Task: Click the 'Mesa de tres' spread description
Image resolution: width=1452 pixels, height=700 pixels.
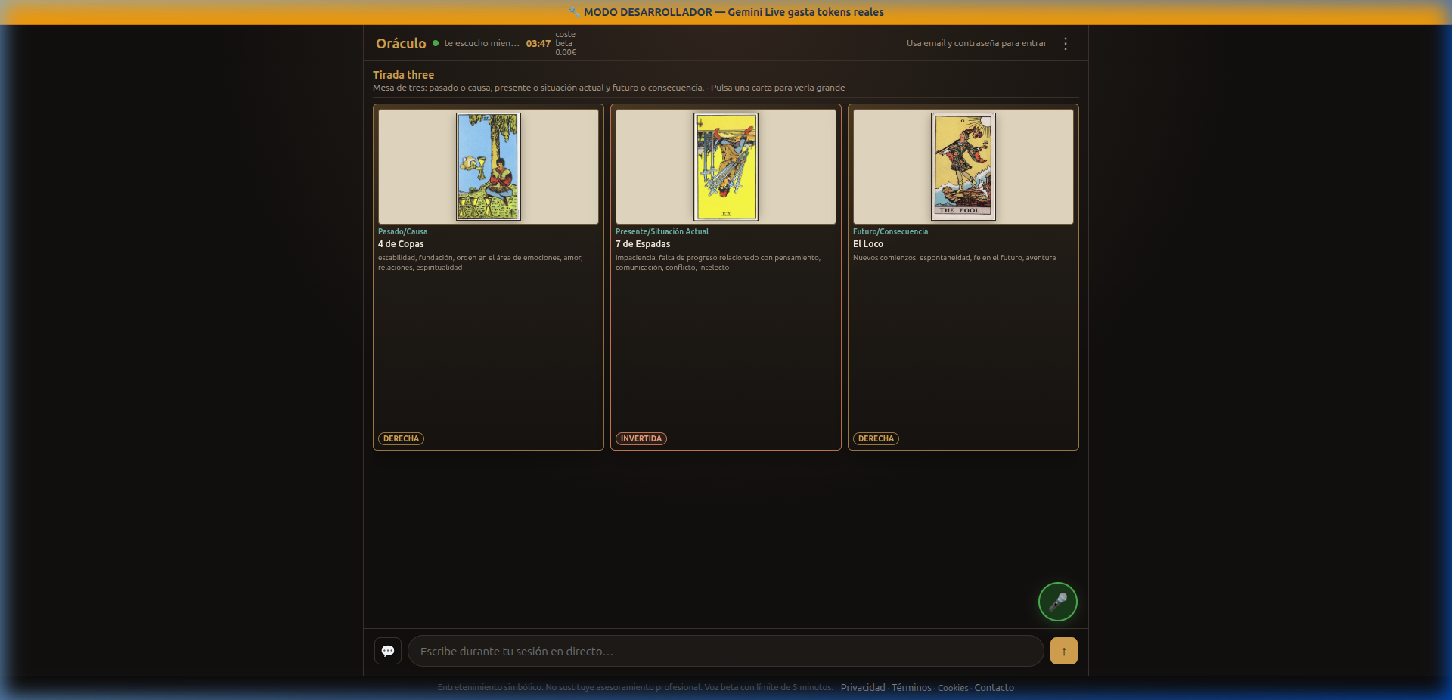Action: (x=609, y=88)
